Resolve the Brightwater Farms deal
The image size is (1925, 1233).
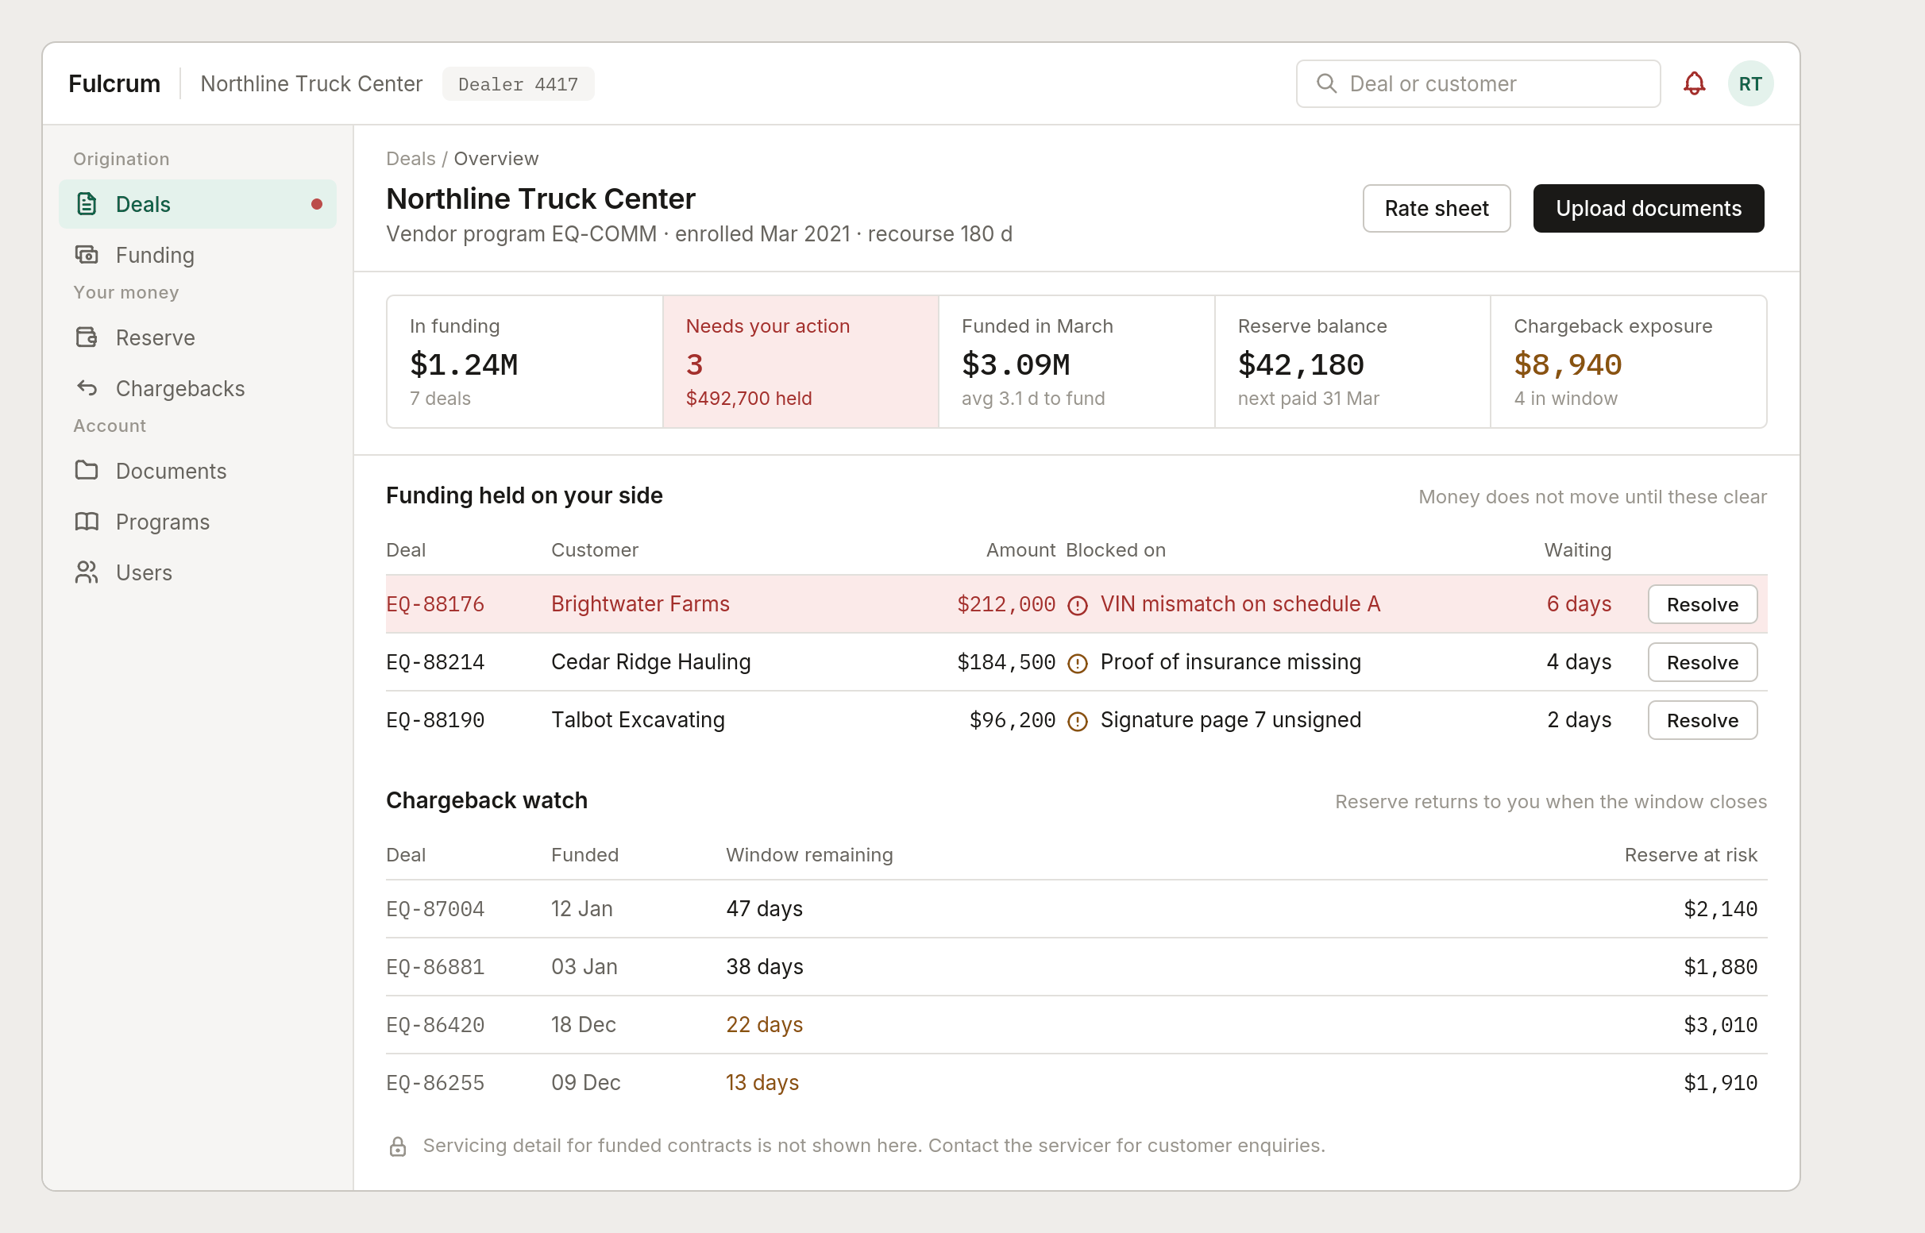(1703, 604)
